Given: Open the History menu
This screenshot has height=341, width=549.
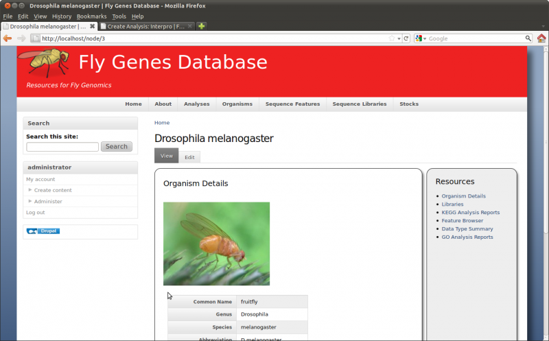Looking at the screenshot, I should click(x=62, y=16).
